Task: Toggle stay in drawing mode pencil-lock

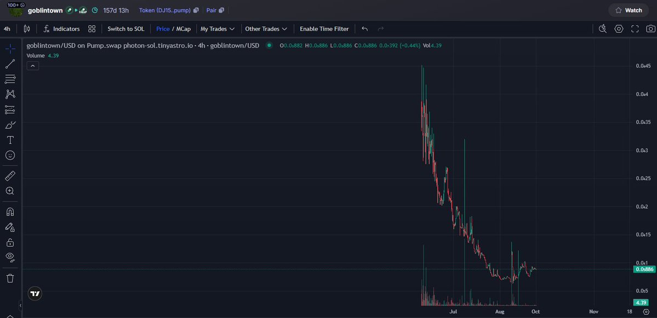Action: point(10,227)
